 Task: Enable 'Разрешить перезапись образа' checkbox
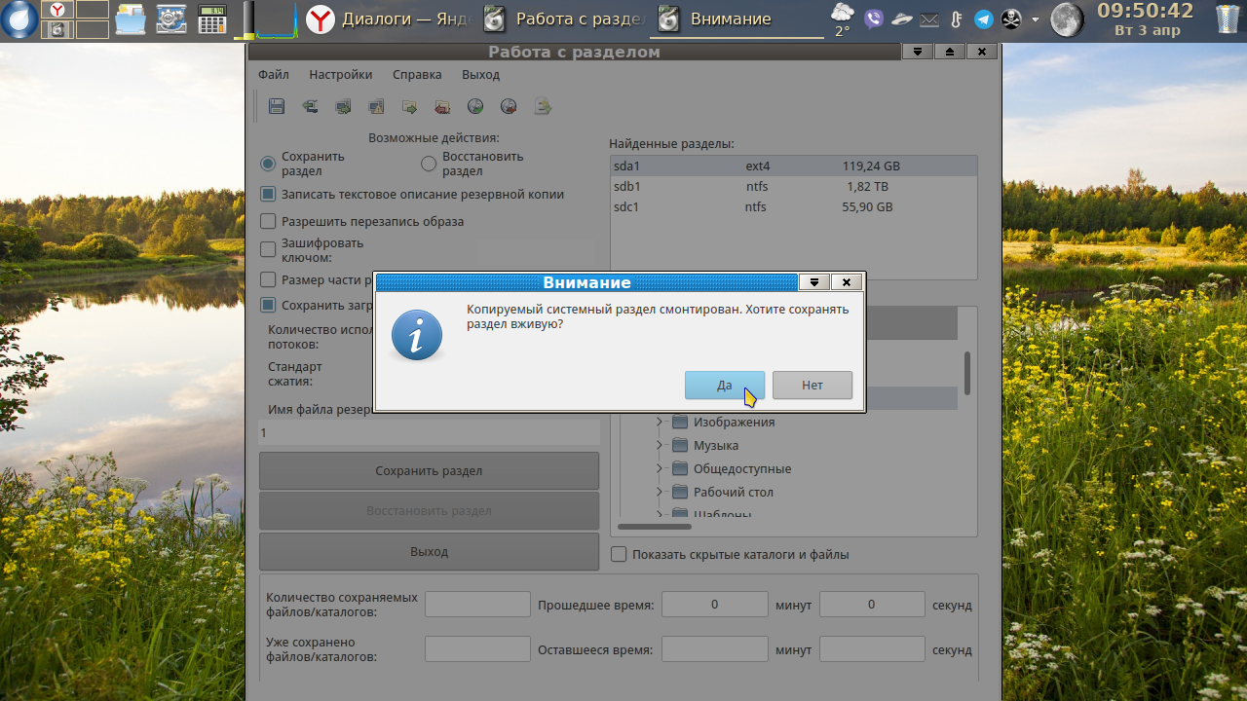[x=269, y=221]
